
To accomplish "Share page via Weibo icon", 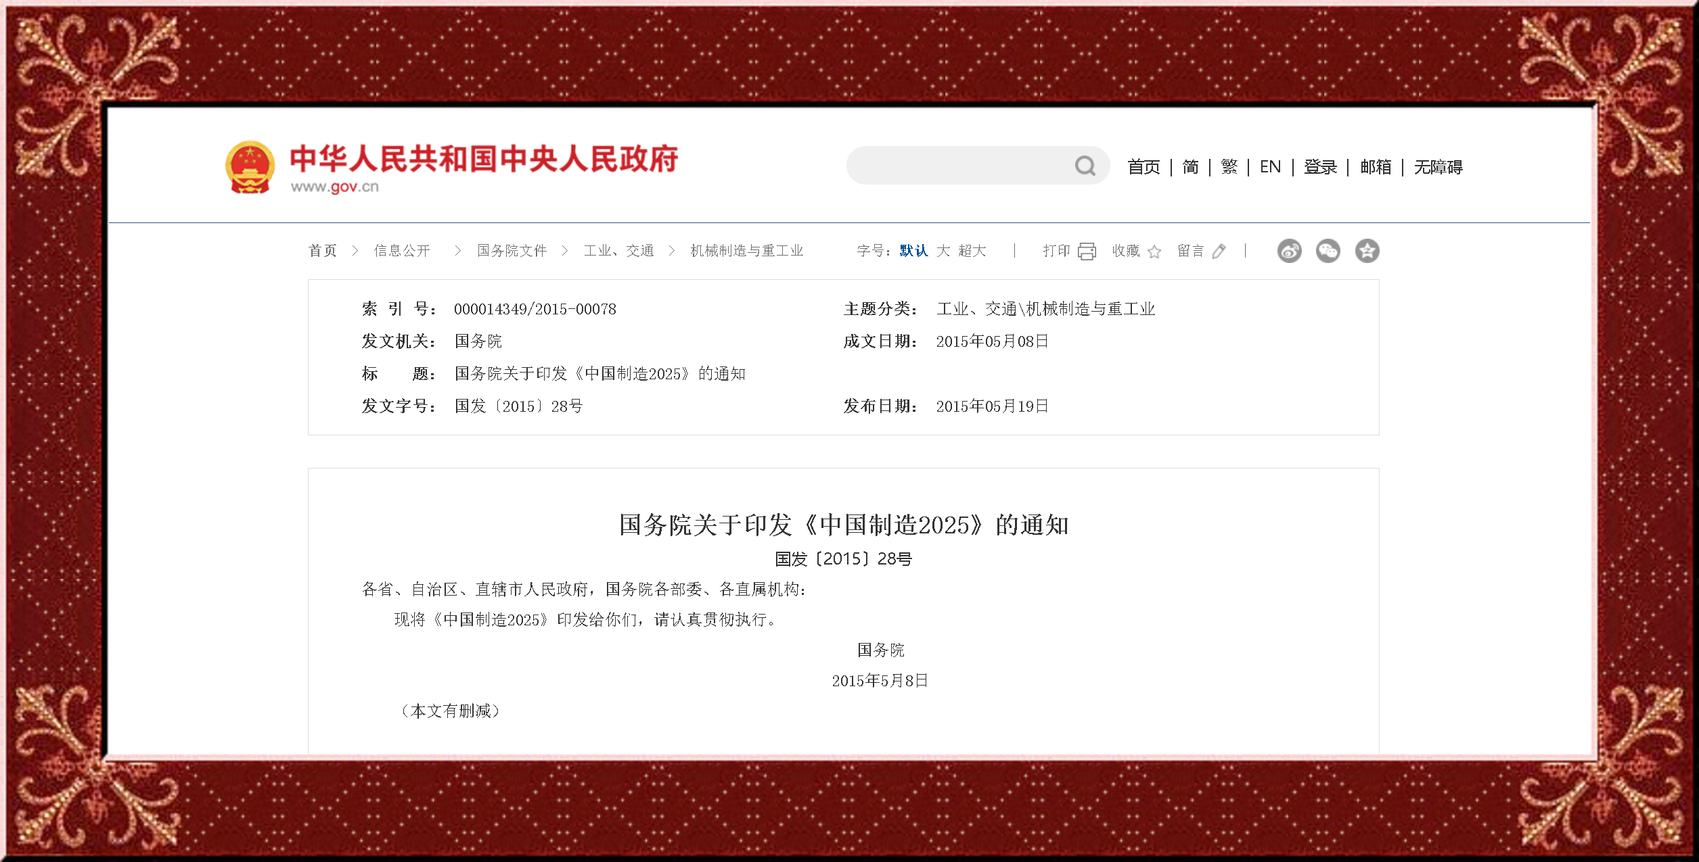I will point(1289,251).
